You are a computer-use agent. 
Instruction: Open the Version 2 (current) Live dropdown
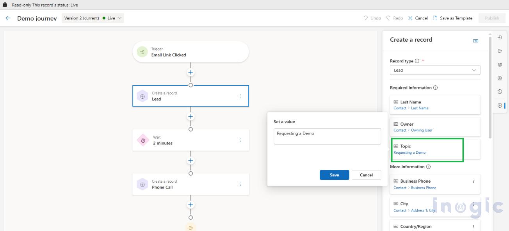click(x=93, y=18)
